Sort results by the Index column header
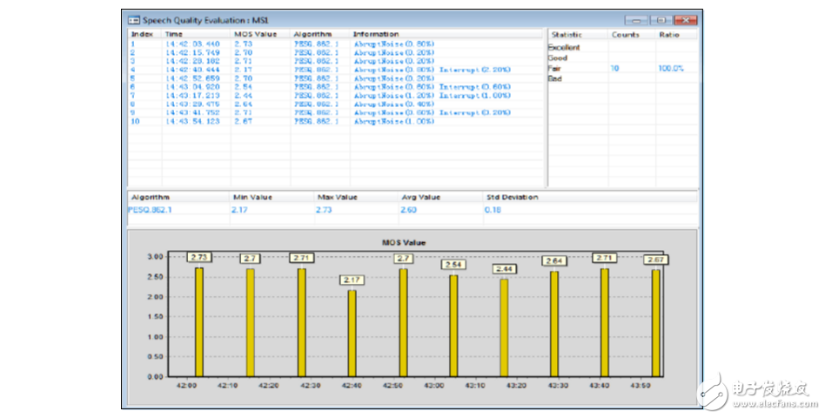 tap(143, 34)
